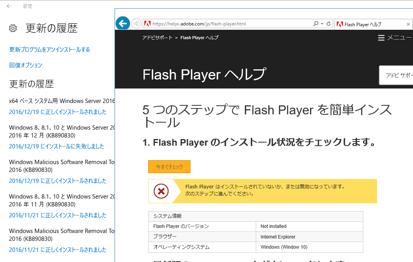
Task: Click the Adobe icon in address bar
Action: click(x=147, y=24)
